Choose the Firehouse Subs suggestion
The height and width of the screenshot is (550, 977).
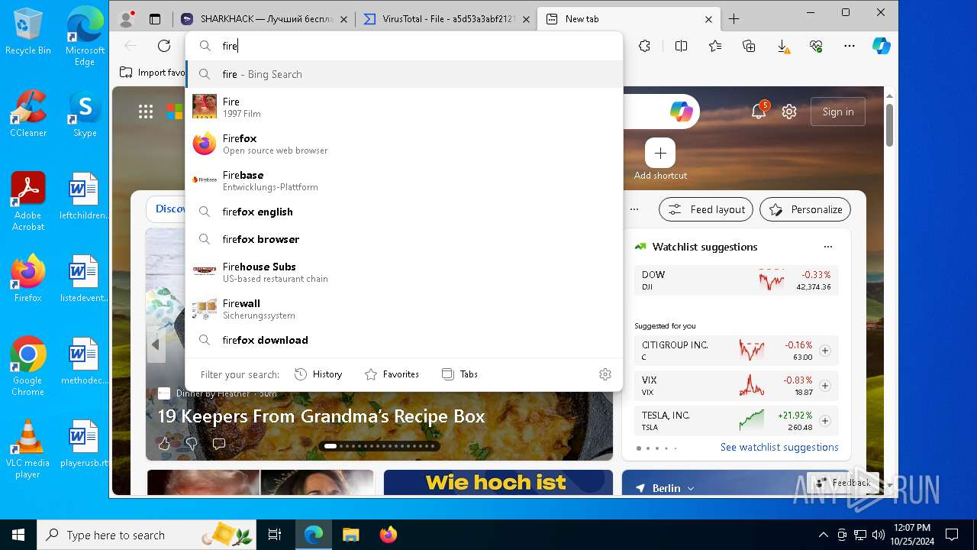pyautogui.click(x=405, y=272)
